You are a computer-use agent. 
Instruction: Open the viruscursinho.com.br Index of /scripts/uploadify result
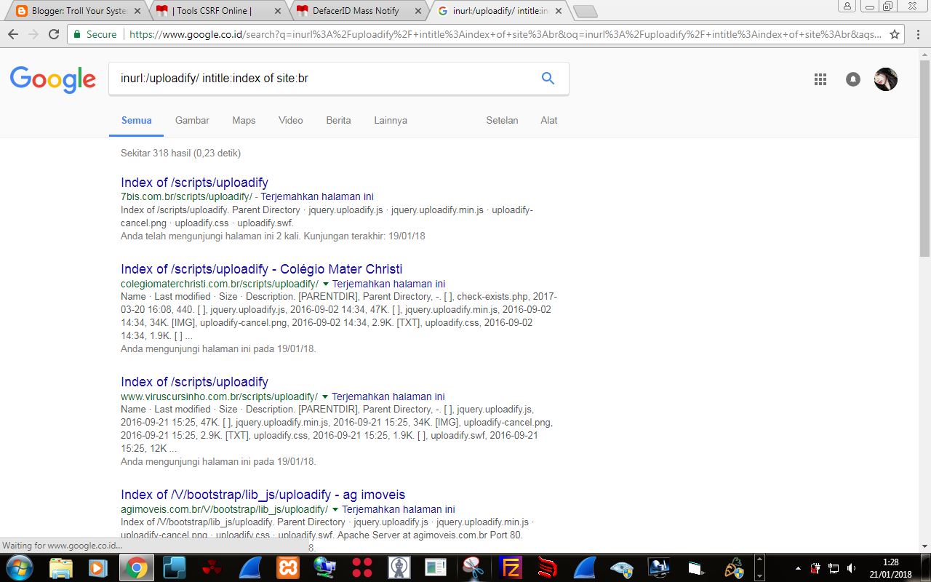194,382
